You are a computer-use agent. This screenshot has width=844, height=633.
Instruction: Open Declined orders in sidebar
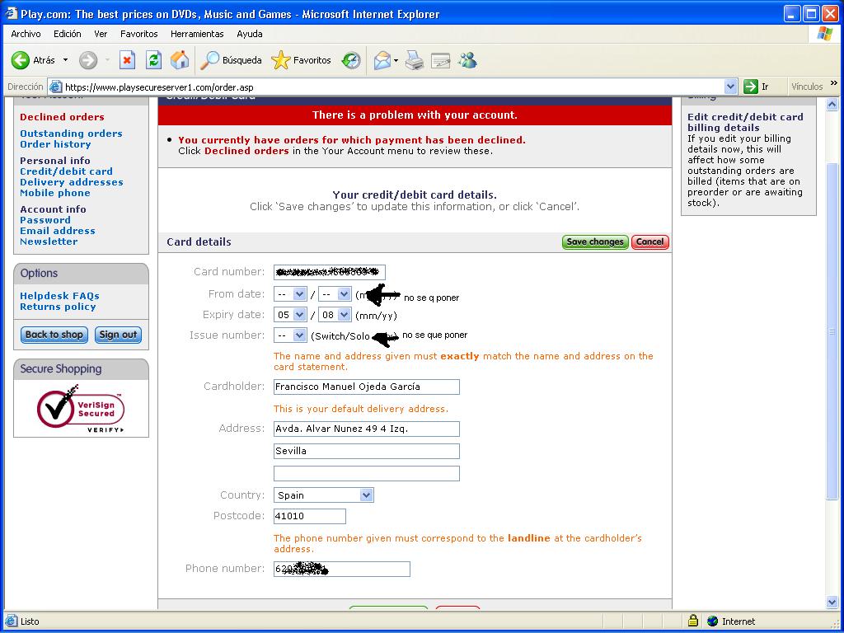click(62, 117)
